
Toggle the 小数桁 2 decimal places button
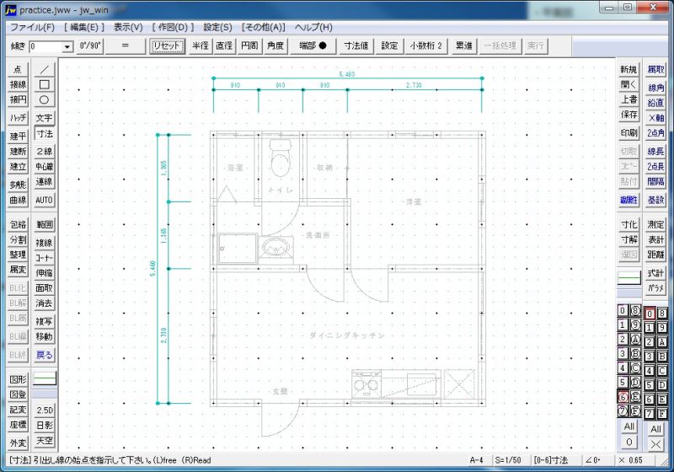(x=425, y=46)
